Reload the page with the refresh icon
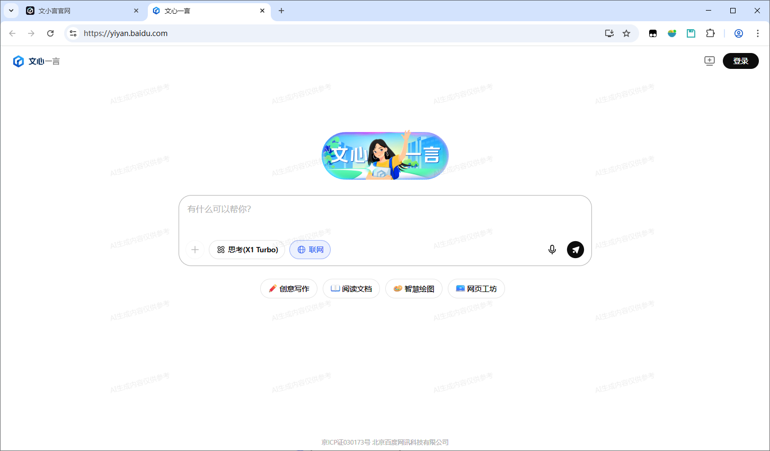Image resolution: width=770 pixels, height=451 pixels. pyautogui.click(x=50, y=33)
